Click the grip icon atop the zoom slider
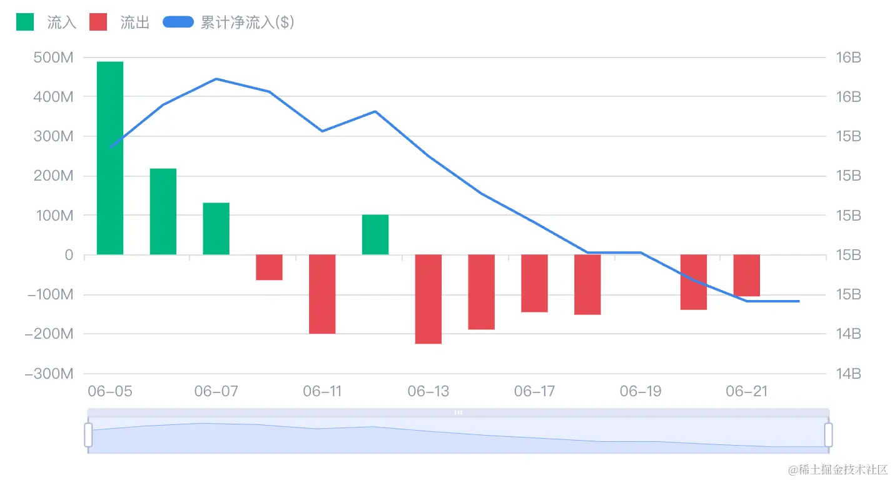Viewport: 892px width, 480px height. click(459, 412)
